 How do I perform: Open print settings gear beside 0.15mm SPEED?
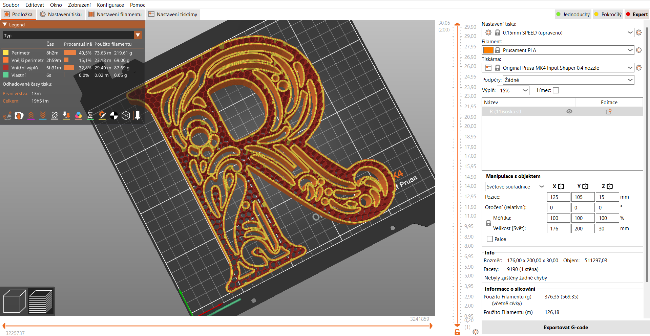click(x=639, y=32)
